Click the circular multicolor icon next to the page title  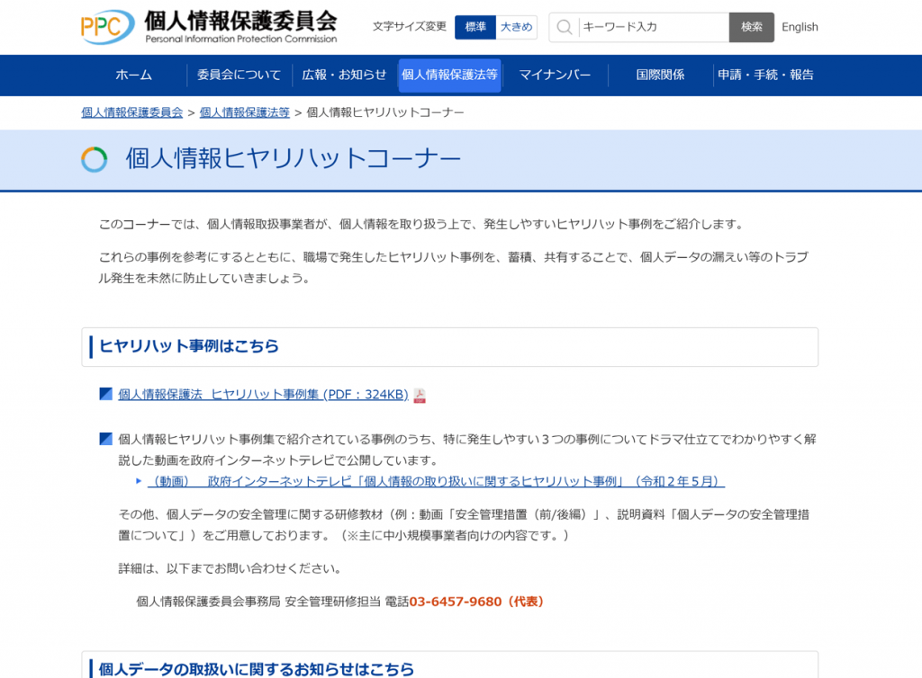click(x=94, y=159)
